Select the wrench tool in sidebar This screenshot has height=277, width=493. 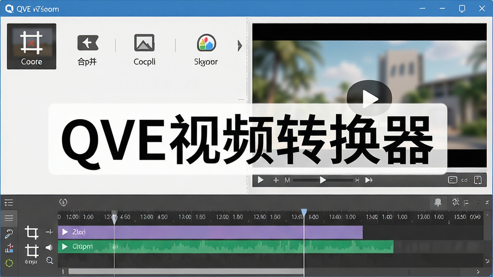(x=9, y=234)
